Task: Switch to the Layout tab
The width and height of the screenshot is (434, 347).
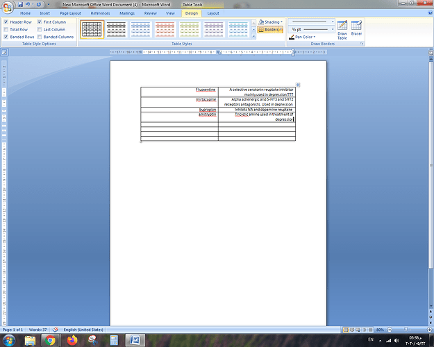Action: tap(213, 13)
